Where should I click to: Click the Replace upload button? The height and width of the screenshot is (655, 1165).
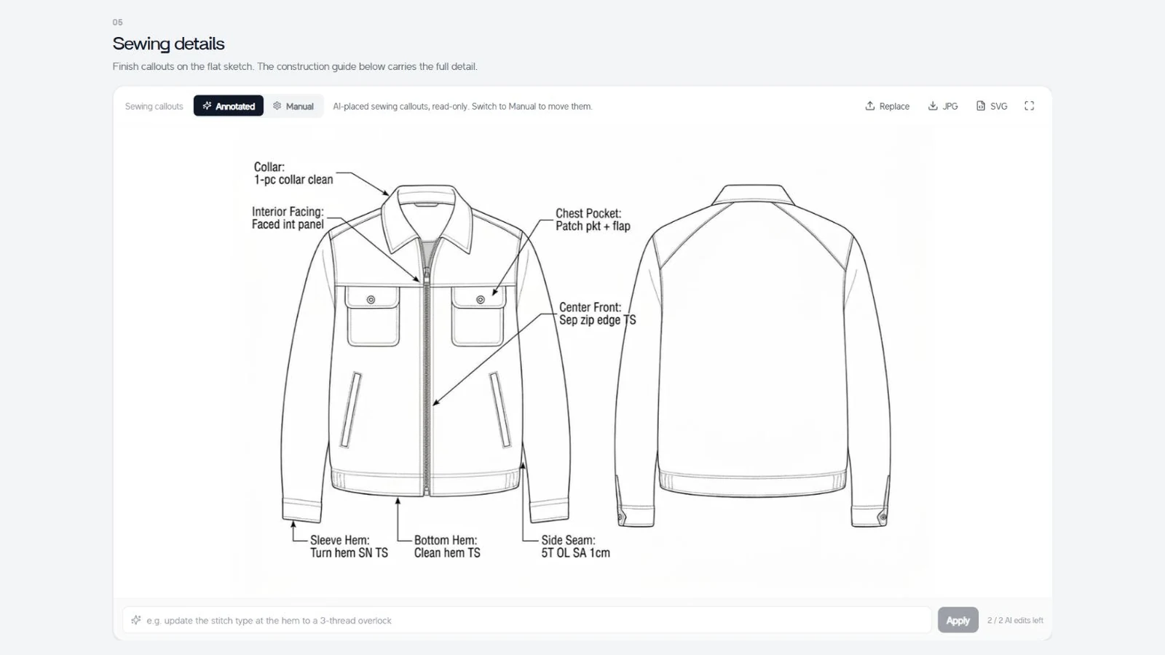(887, 106)
